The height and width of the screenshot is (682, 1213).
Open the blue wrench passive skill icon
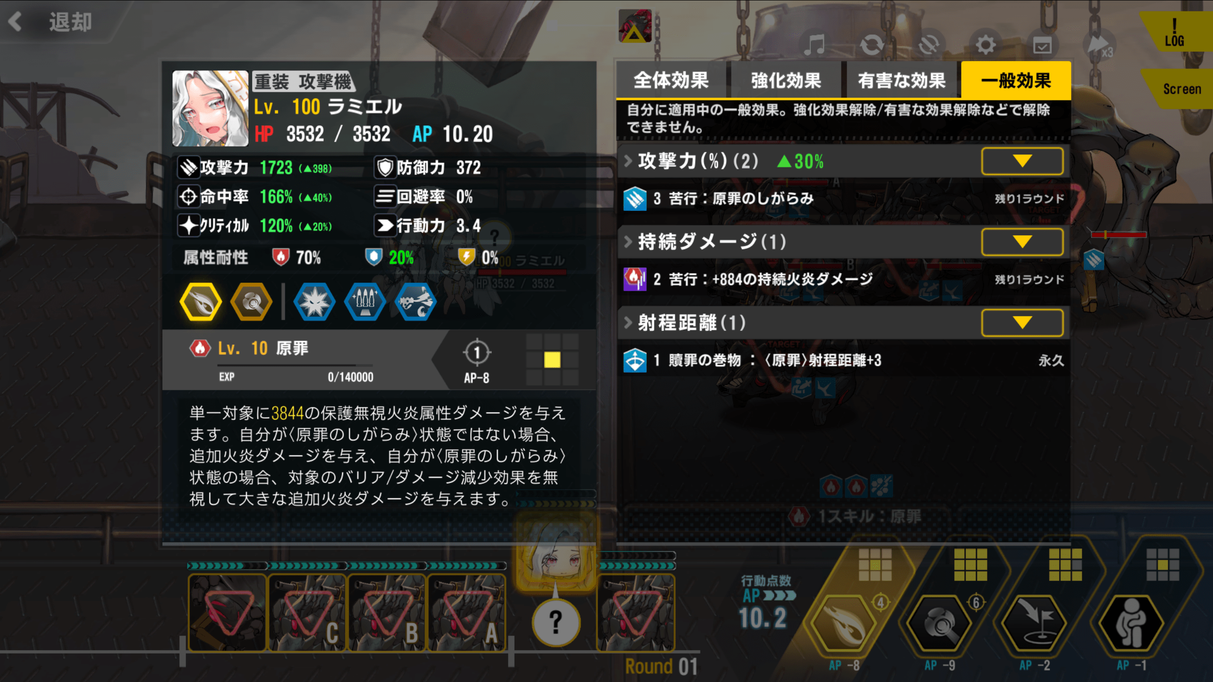click(x=416, y=302)
